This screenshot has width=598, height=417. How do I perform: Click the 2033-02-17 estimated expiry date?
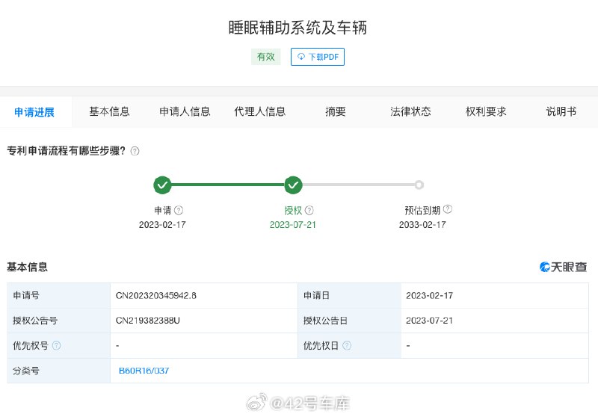click(422, 225)
